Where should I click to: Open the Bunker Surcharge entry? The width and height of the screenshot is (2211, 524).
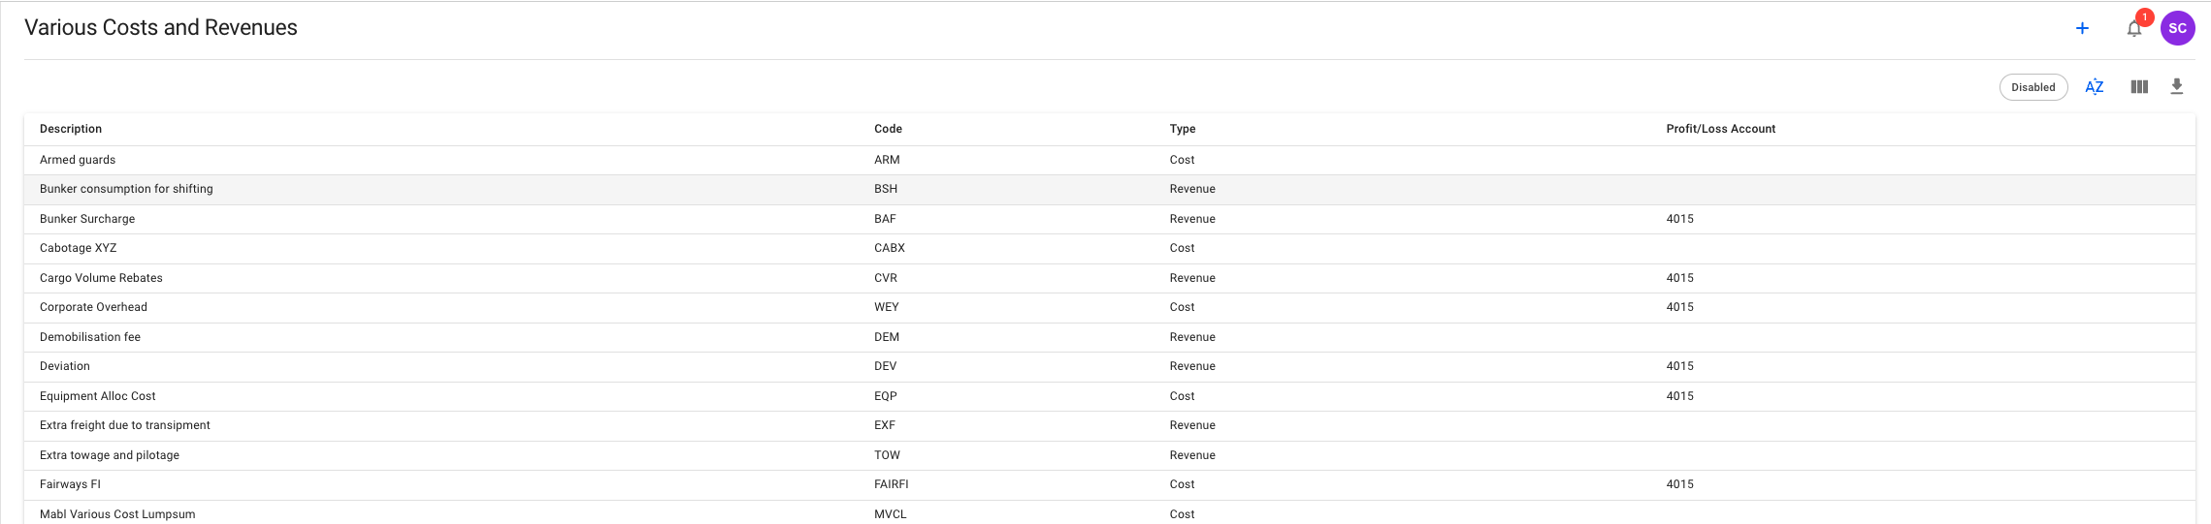(87, 219)
